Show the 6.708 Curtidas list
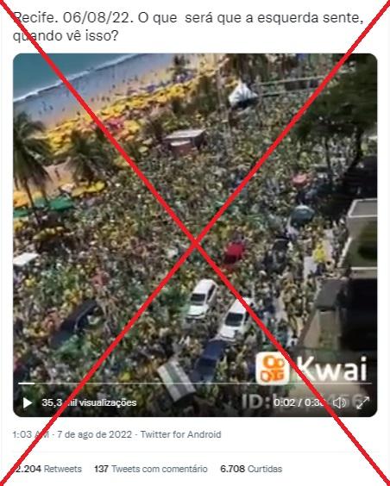 [x=251, y=469]
